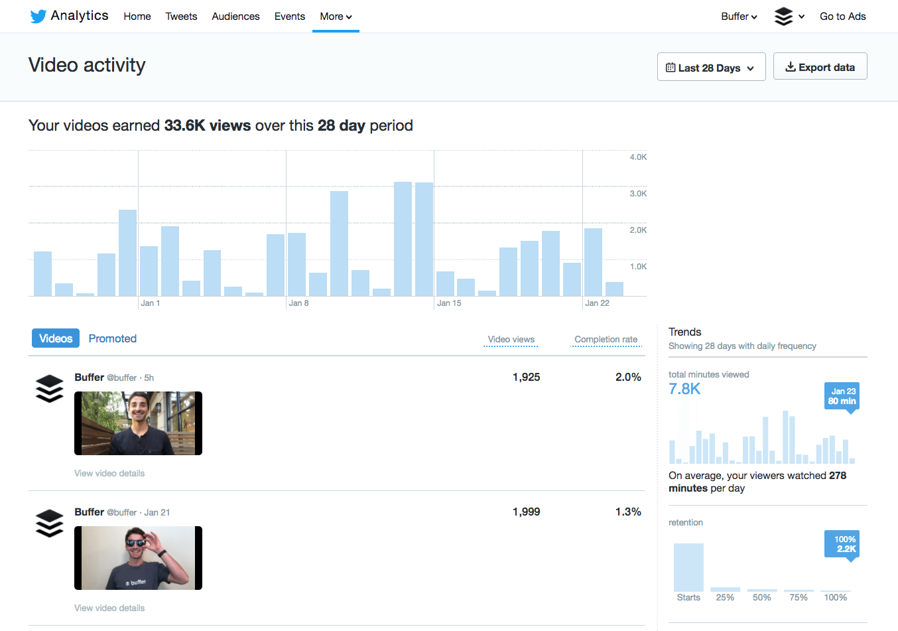Open Go to Ads link
Viewport: 898px width, 631px height.
(x=842, y=16)
